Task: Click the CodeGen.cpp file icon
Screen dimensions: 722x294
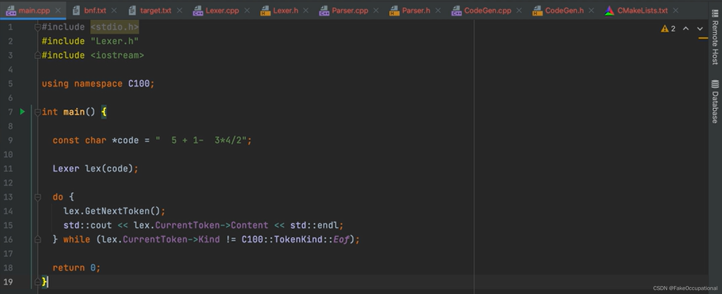Action: pyautogui.click(x=456, y=11)
